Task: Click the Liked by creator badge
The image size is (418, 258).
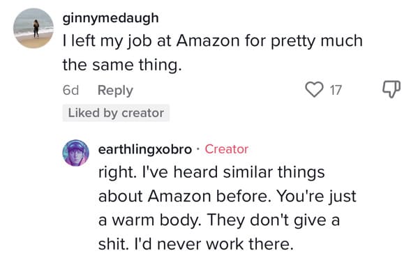Action: point(116,113)
